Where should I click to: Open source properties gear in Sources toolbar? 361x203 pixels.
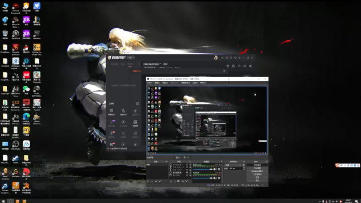[178, 181]
